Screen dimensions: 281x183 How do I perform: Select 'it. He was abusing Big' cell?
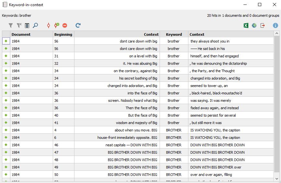117,63
